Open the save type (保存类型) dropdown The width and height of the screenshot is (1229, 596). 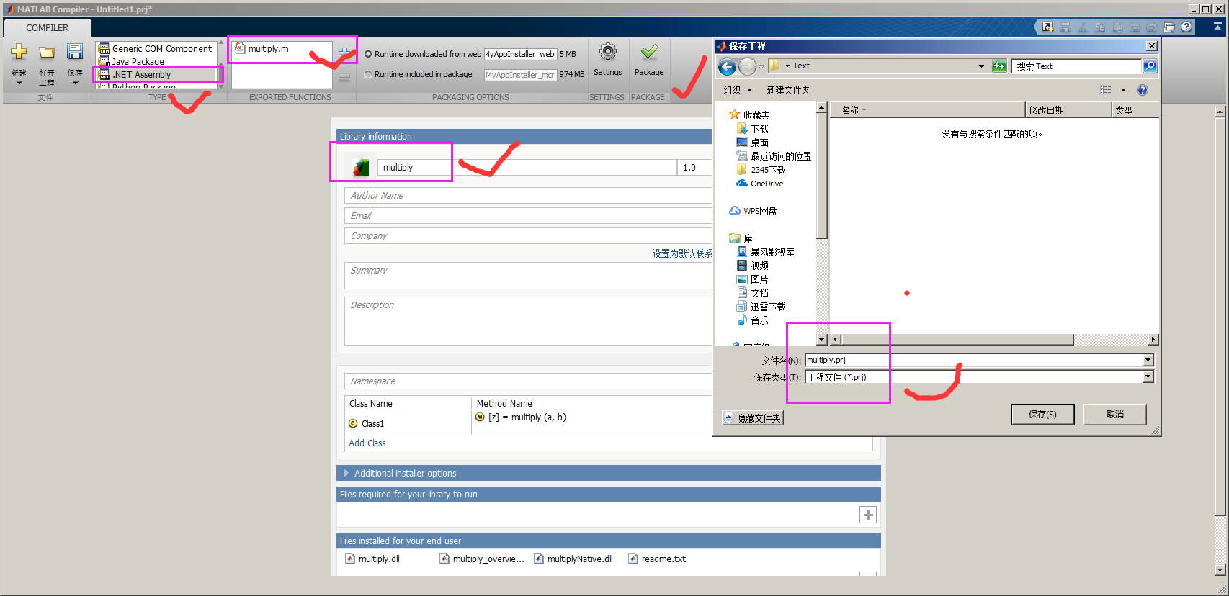tap(1148, 376)
